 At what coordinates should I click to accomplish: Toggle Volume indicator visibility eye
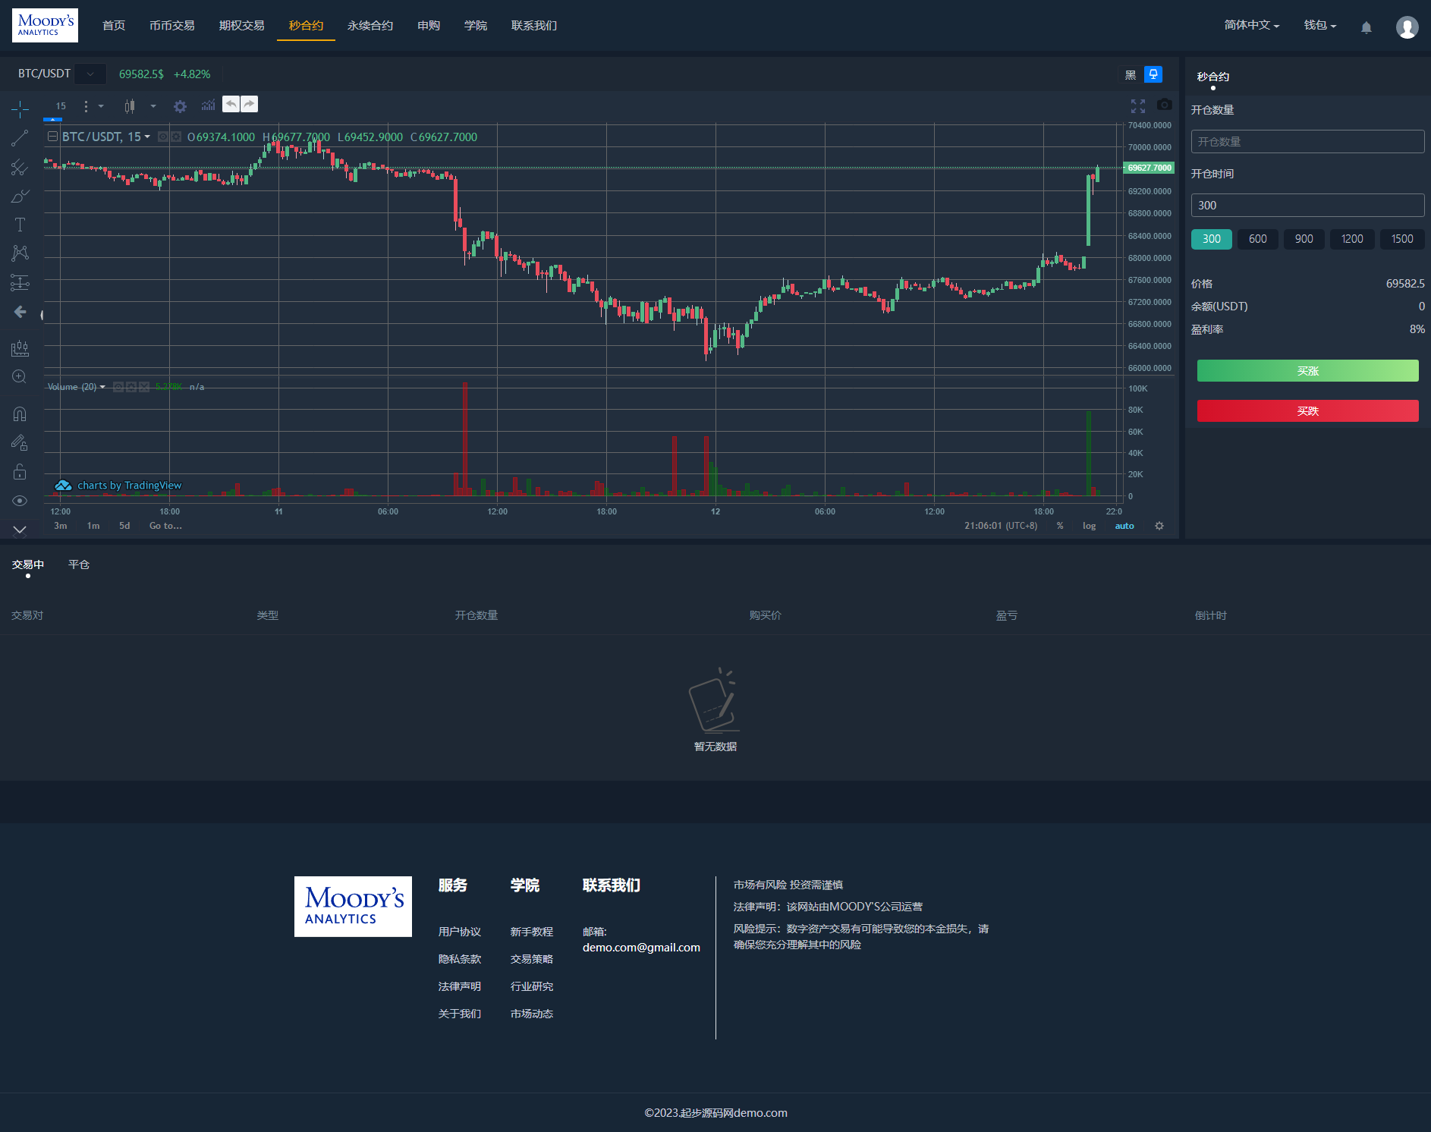point(118,387)
